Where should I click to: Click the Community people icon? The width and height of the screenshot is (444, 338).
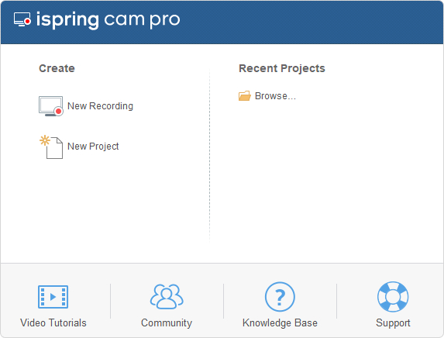(x=167, y=296)
